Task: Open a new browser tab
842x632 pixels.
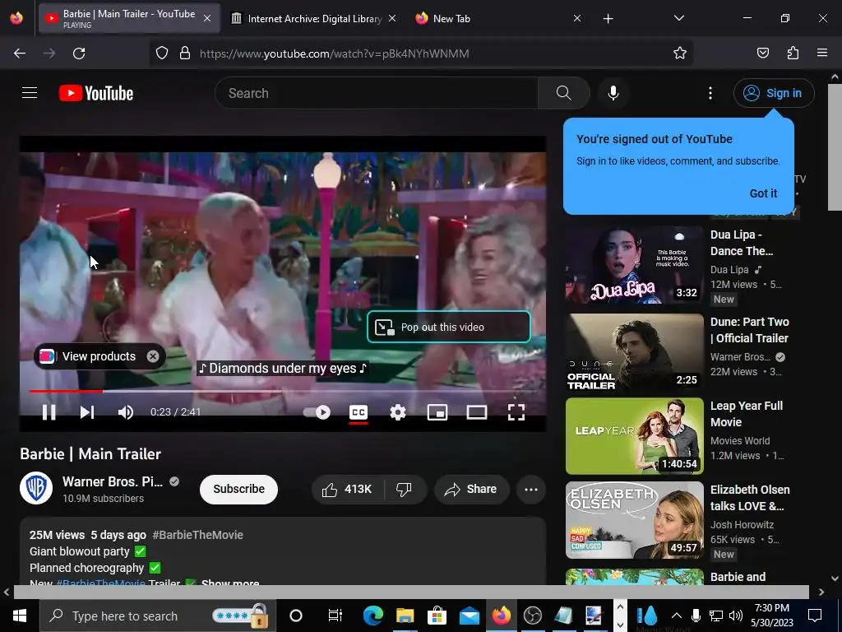Action: (x=608, y=19)
